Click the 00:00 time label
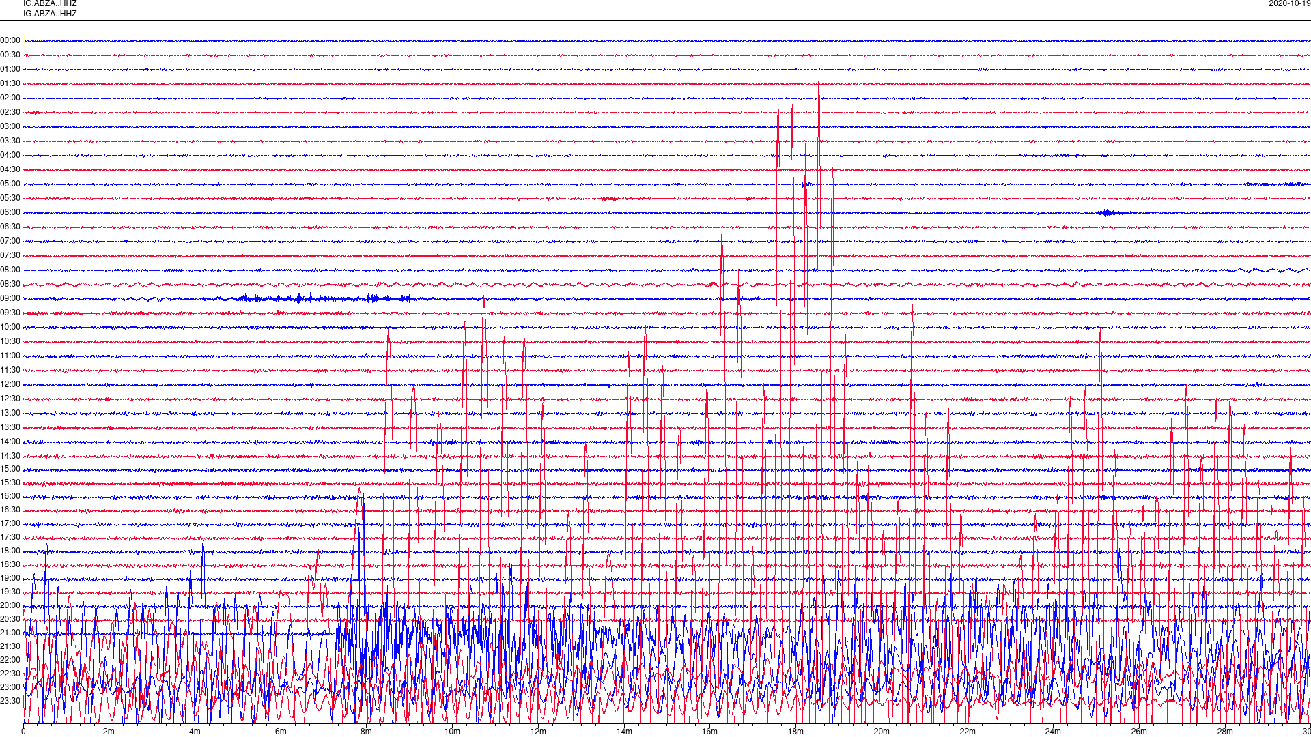This screenshot has width=1311, height=737. [x=10, y=41]
